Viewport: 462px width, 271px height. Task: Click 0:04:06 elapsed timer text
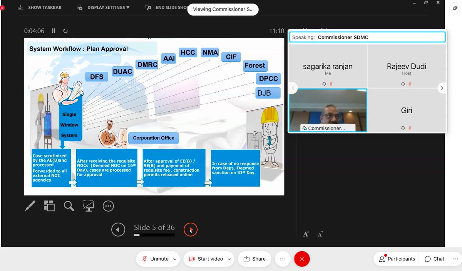pos(34,31)
